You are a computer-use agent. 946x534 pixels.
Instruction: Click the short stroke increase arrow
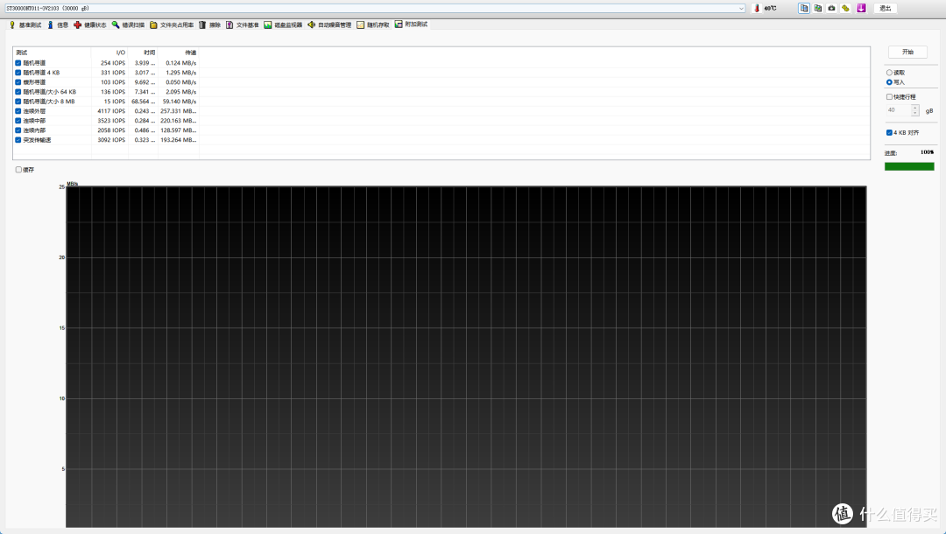point(915,108)
